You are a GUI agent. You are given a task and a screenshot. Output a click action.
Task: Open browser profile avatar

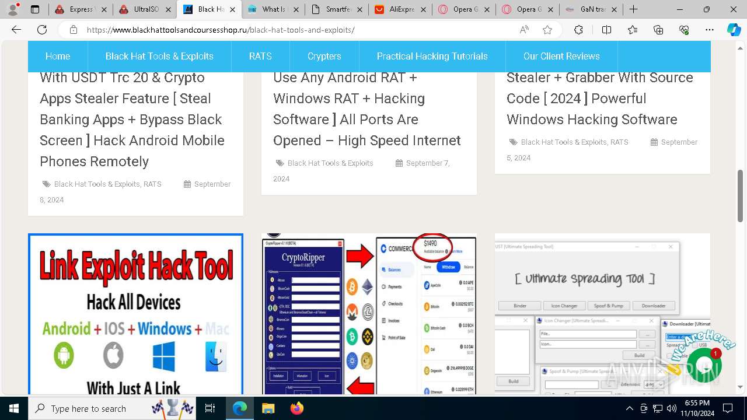13,9
